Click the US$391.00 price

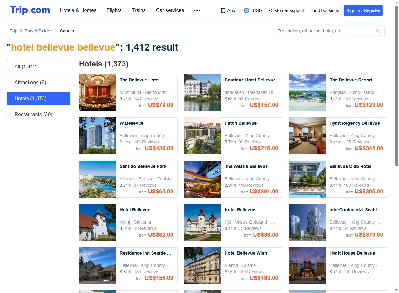264,192
